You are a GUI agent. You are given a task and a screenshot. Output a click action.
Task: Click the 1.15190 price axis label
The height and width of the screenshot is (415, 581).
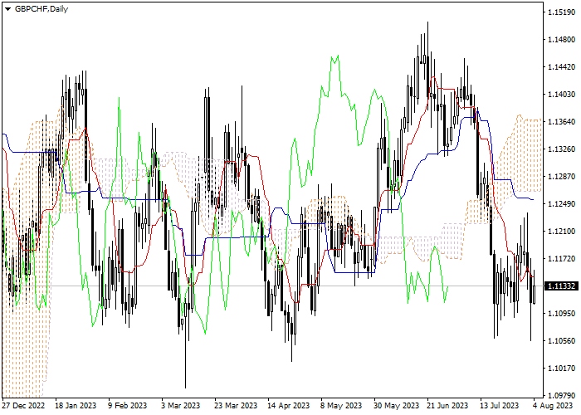point(561,12)
